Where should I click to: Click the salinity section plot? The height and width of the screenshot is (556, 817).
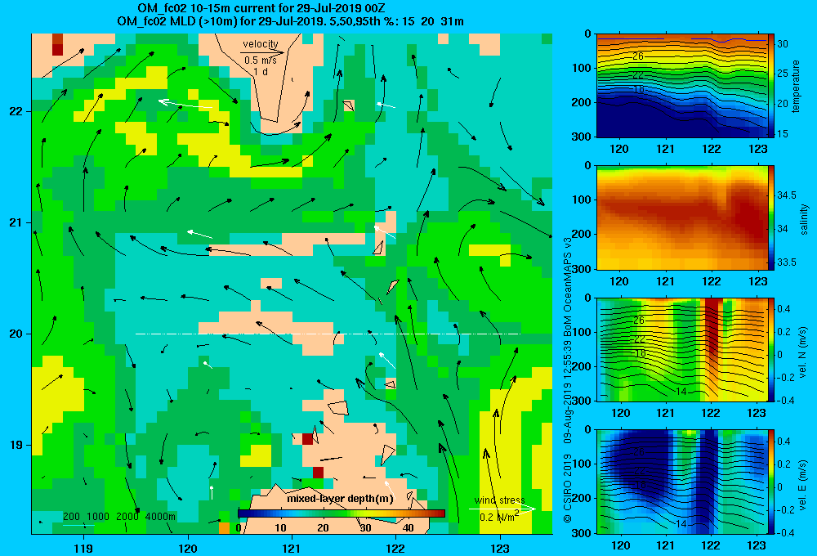[x=681, y=217]
